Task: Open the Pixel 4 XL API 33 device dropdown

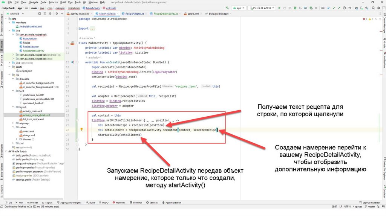Action: [x=261, y=8]
